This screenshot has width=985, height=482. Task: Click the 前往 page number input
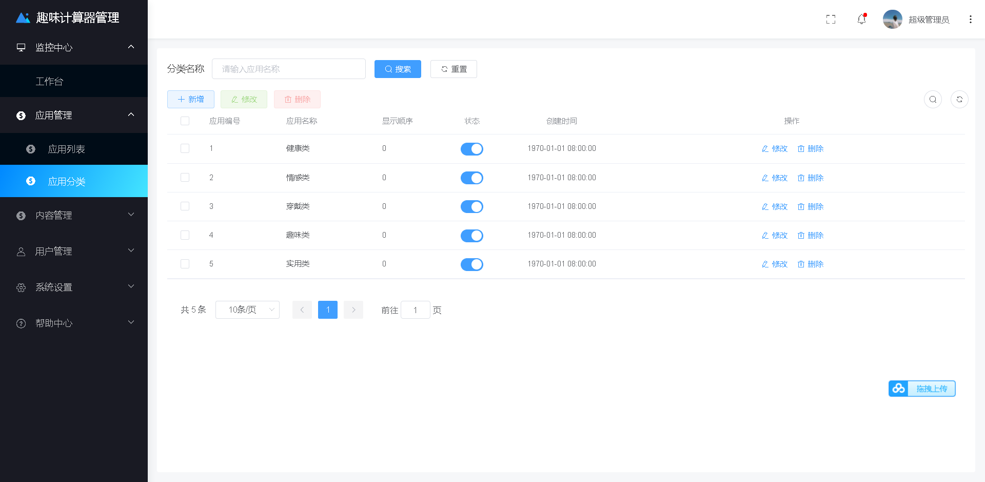point(416,310)
